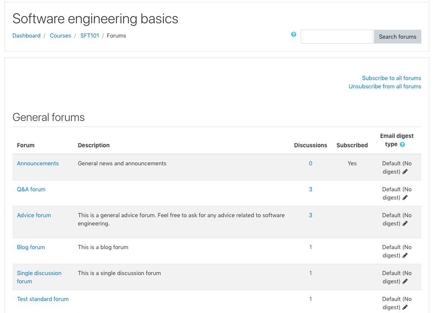The image size is (433, 313).
Task: Go to Dashboard breadcrumb
Action: pyautogui.click(x=27, y=36)
